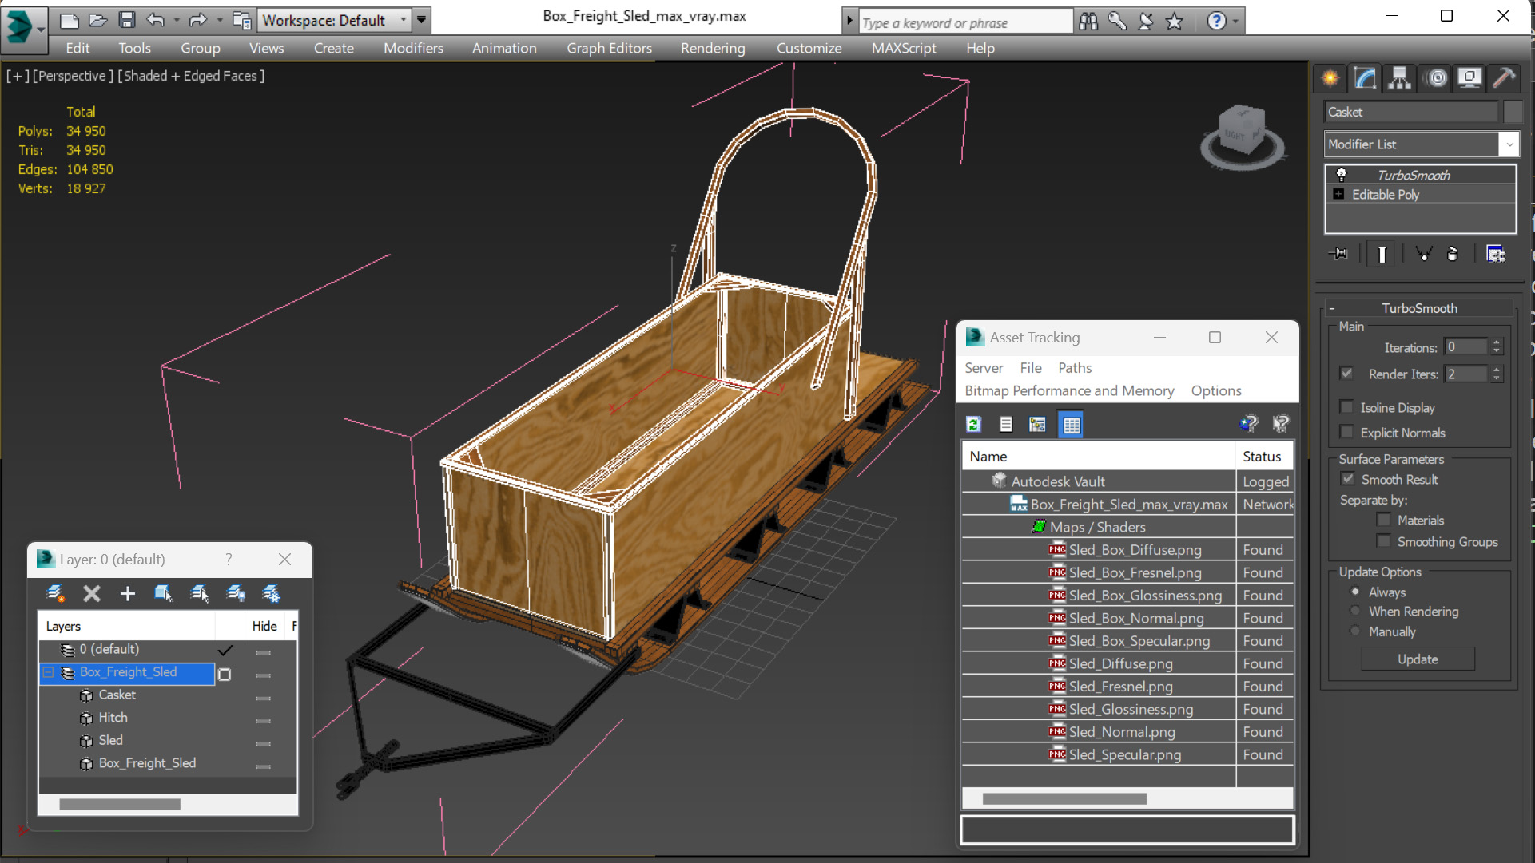Viewport: 1535px width, 863px height.
Task: Click the Shaded + Edged Faces viewport label
Action: coord(191,76)
